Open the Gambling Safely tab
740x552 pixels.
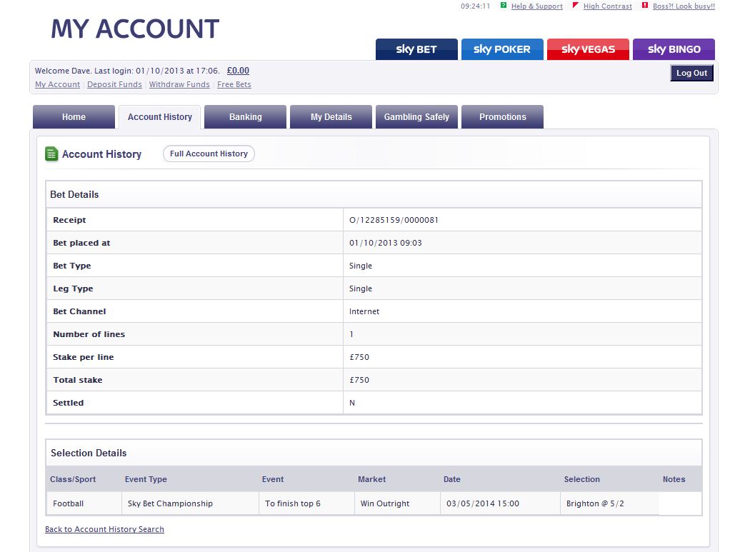click(416, 117)
